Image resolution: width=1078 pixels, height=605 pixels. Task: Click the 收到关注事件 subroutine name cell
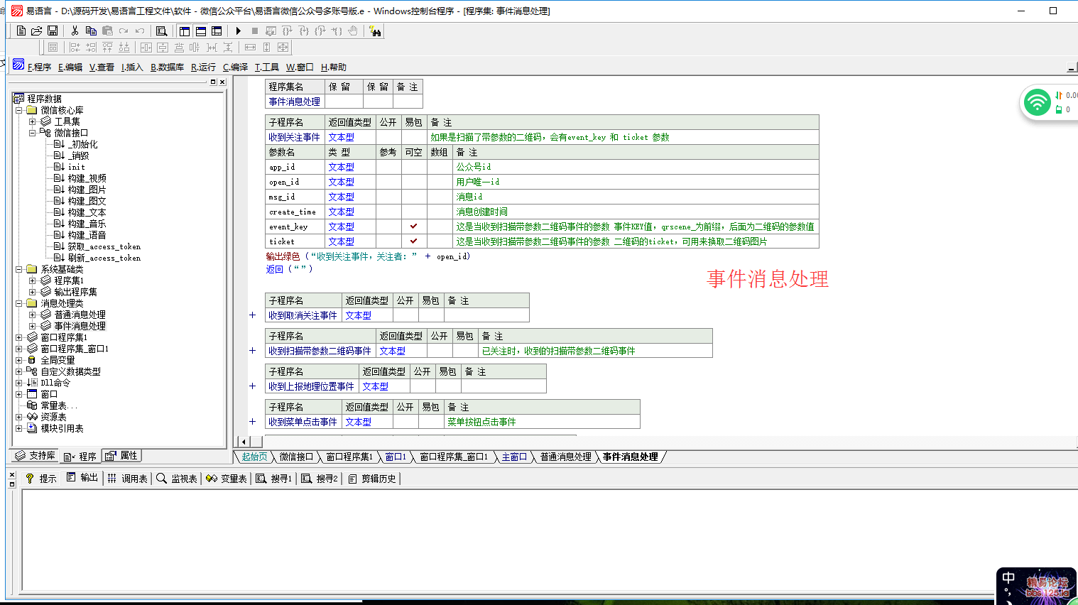point(295,137)
